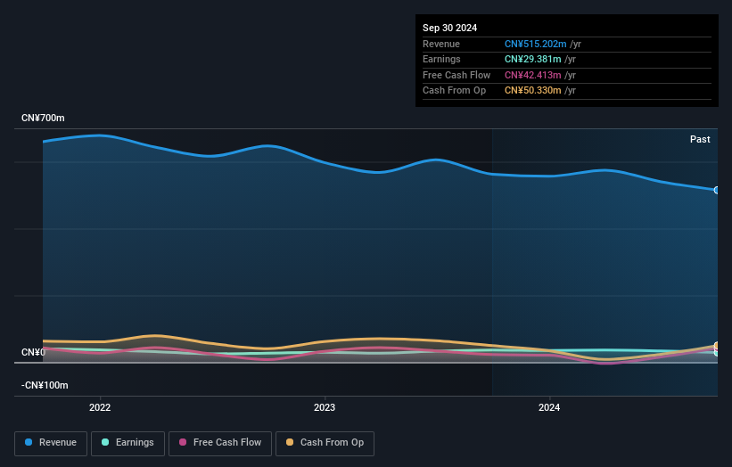Click the 2023 x-axis label
732x467 pixels.
(325, 408)
